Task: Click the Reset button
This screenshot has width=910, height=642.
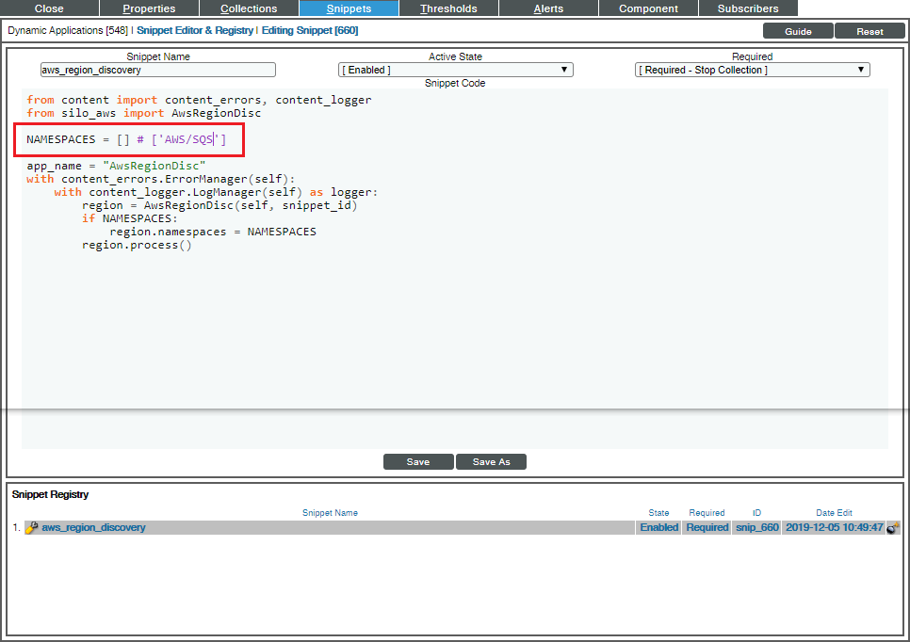Action: pyautogui.click(x=869, y=31)
